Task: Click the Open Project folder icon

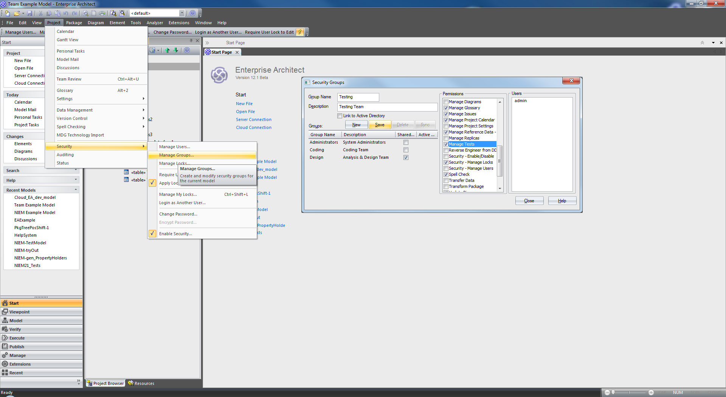Action: pyautogui.click(x=17, y=13)
